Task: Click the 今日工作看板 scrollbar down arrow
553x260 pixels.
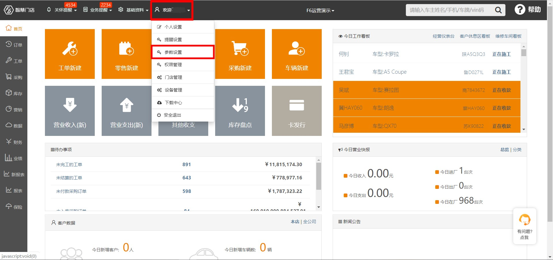Action: (x=524, y=130)
